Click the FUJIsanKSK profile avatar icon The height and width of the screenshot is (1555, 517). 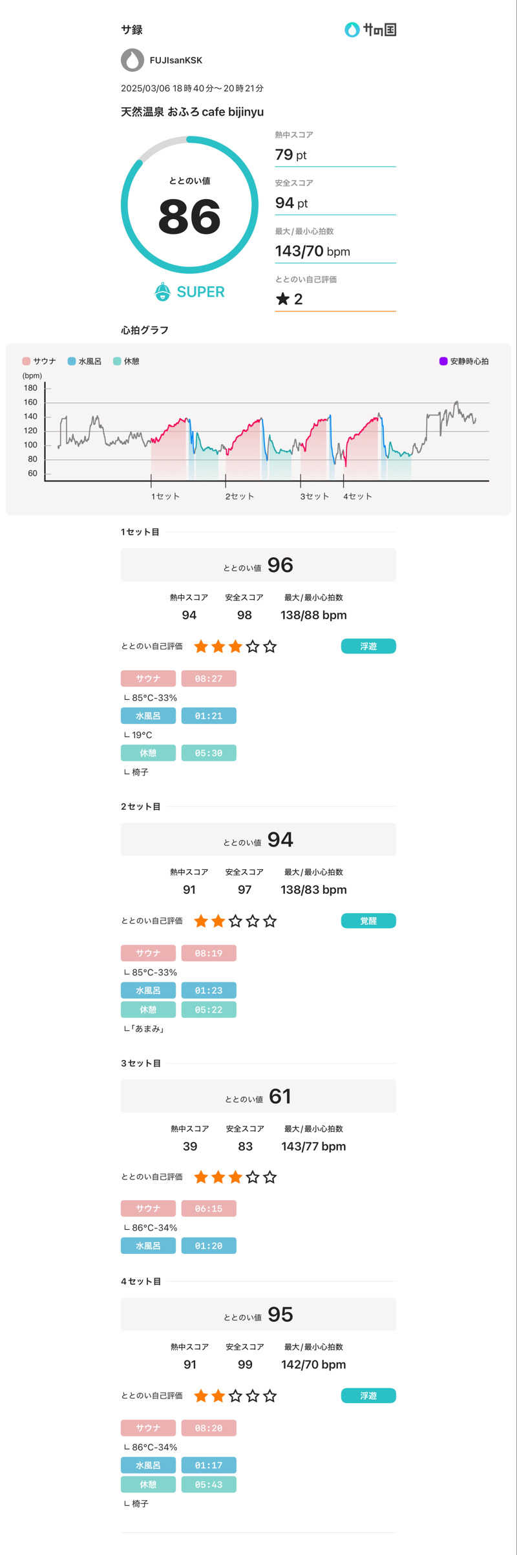tap(132, 60)
